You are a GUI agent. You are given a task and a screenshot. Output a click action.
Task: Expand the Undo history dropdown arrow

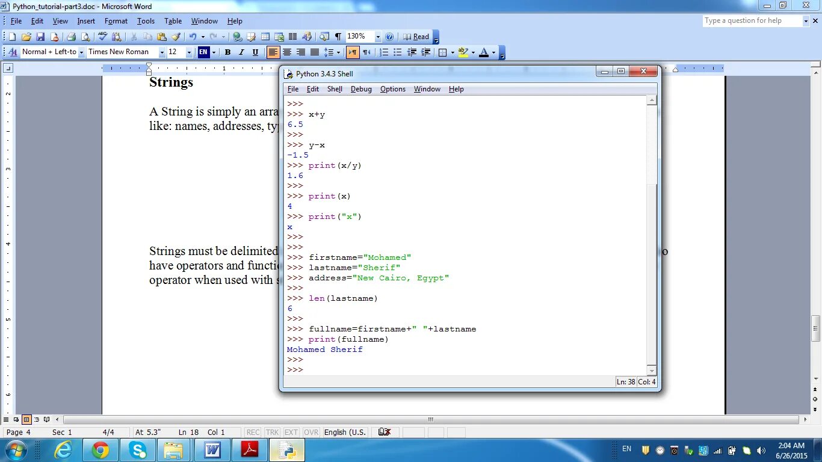[203, 37]
